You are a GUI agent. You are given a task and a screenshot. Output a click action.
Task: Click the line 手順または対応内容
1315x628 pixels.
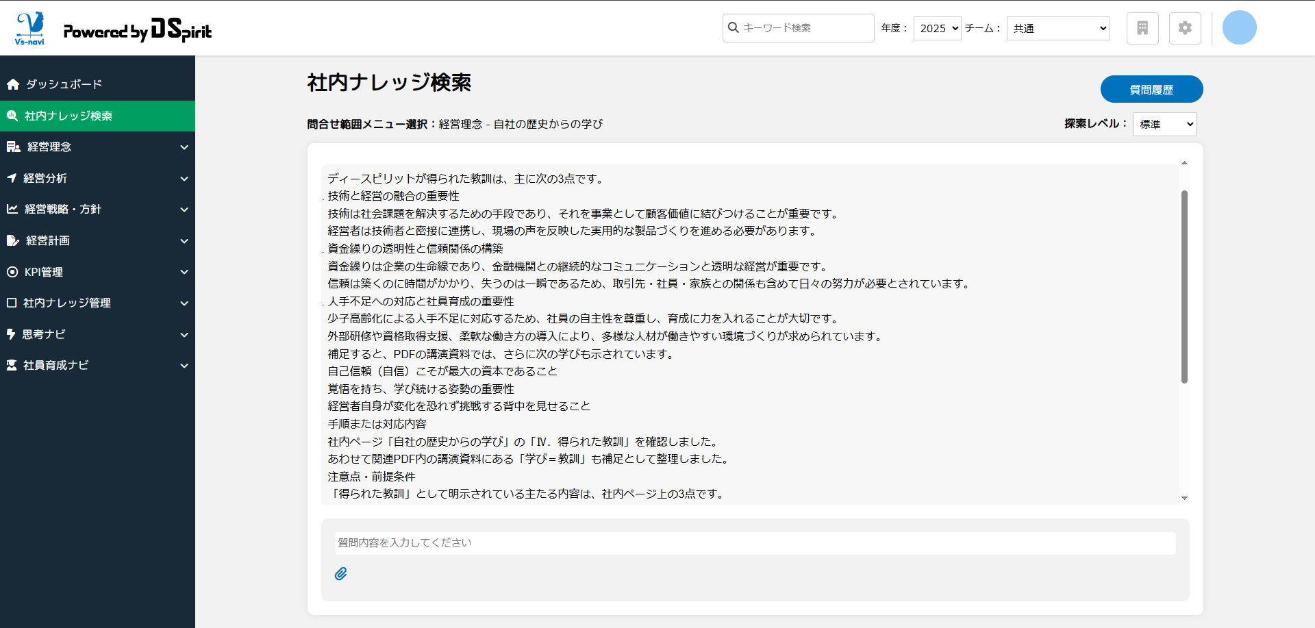[x=377, y=424]
